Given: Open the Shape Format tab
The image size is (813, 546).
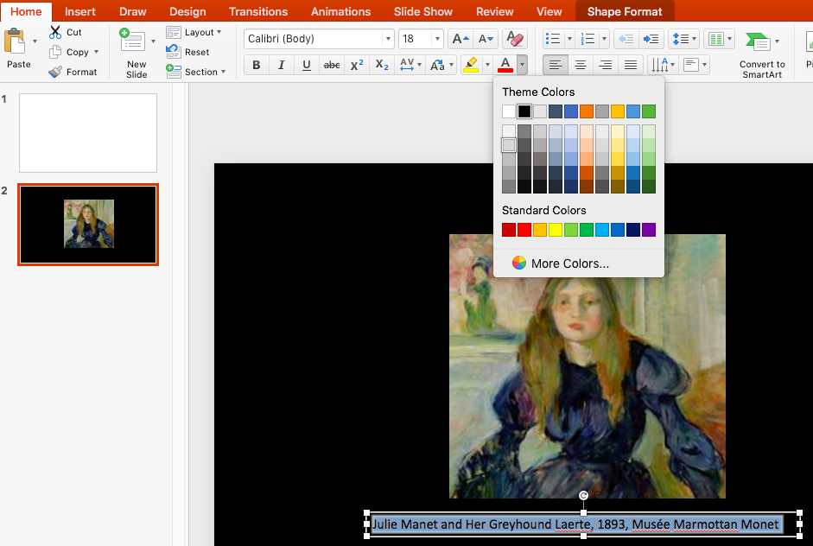Looking at the screenshot, I should (x=625, y=11).
